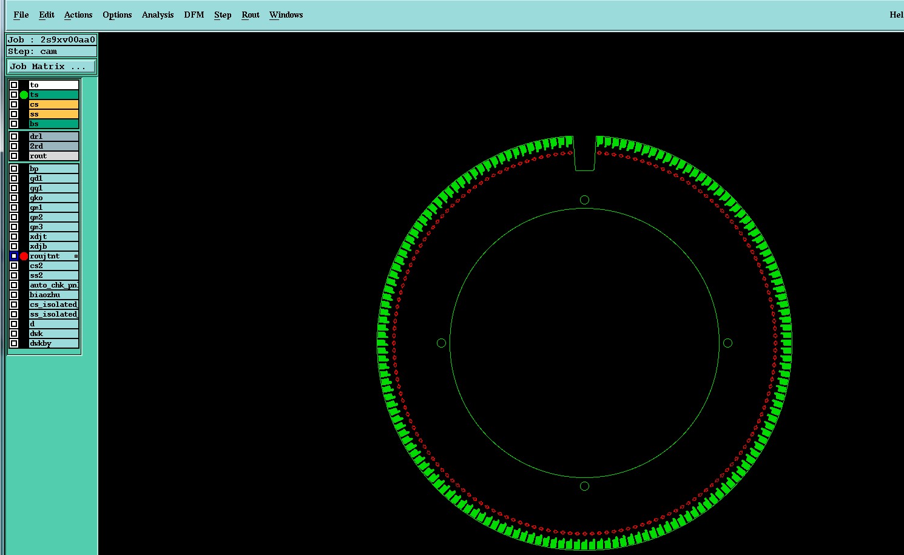
Task: Select the layer named 2rd
Action: pos(54,146)
